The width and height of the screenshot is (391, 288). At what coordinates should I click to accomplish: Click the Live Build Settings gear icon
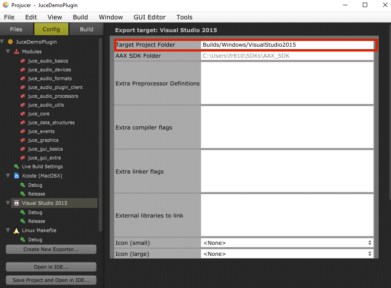[x=16, y=166]
